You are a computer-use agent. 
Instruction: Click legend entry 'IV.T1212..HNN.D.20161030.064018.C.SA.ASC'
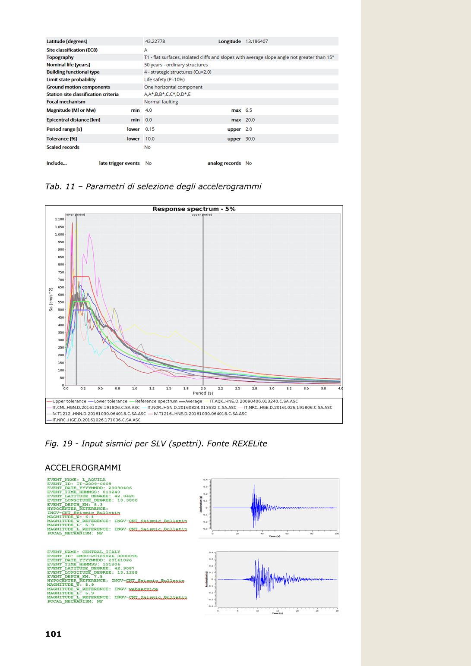click(x=97, y=414)
